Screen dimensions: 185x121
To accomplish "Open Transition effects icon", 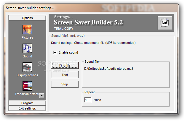I will [x=27, y=86].
